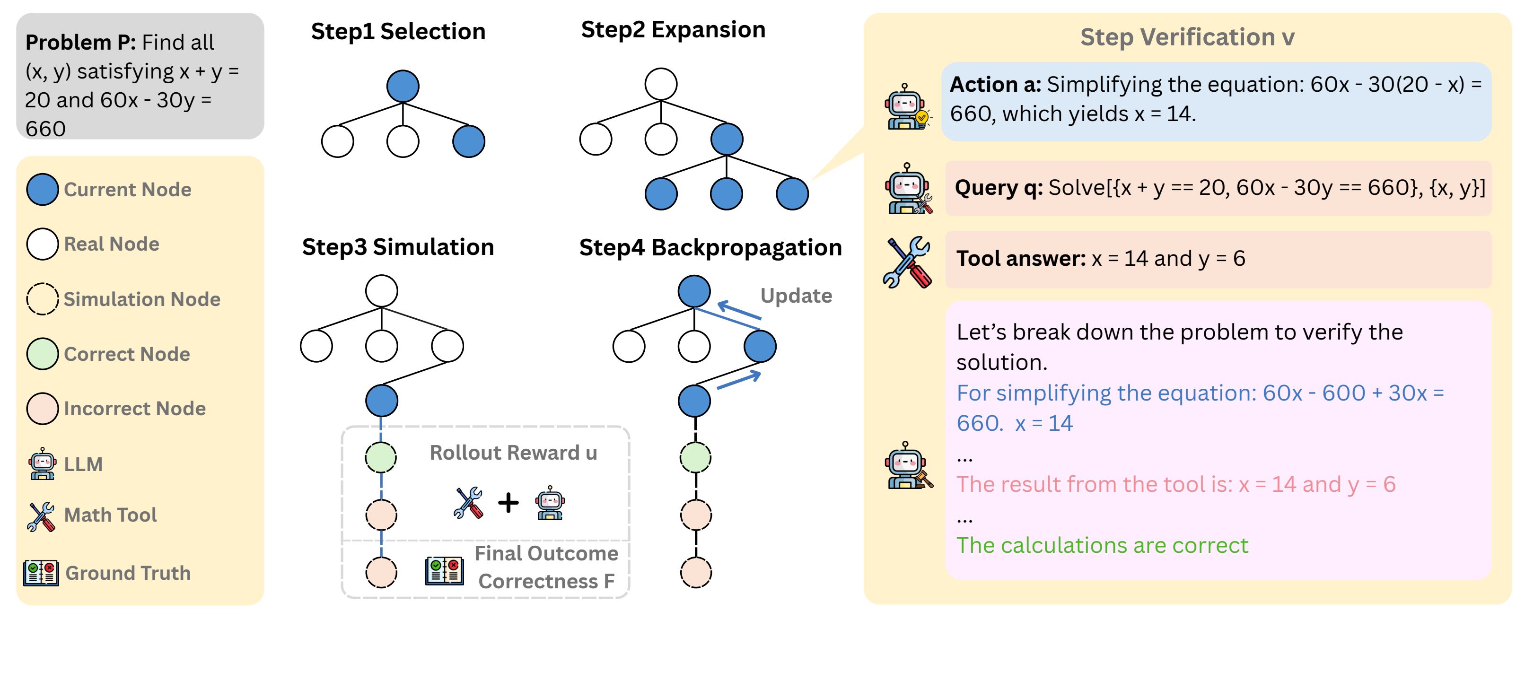Click the book icon beside Final Outcome Correctness
1525x681 pixels.
[x=444, y=570]
